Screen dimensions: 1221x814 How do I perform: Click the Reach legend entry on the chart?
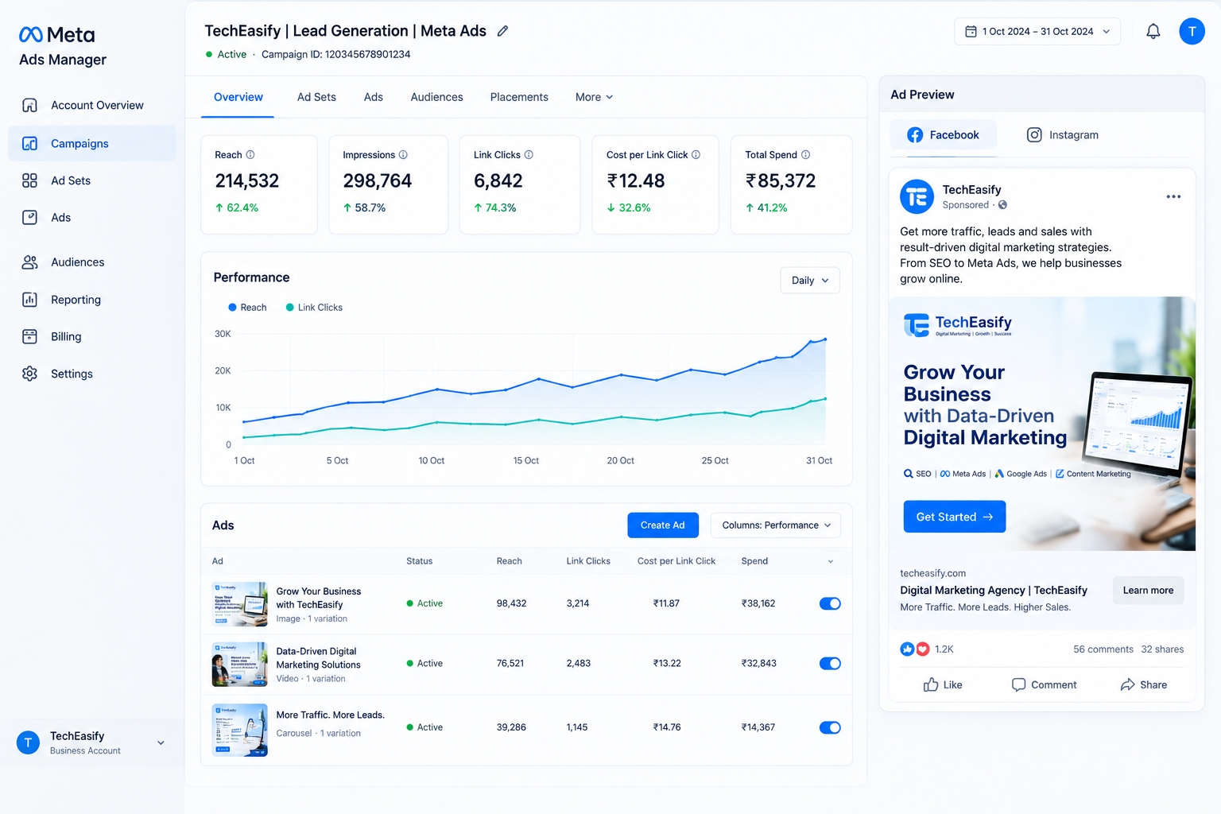coord(247,308)
